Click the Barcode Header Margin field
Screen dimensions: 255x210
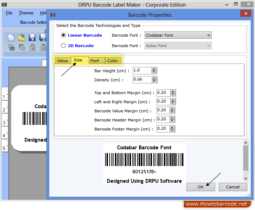tap(163, 119)
